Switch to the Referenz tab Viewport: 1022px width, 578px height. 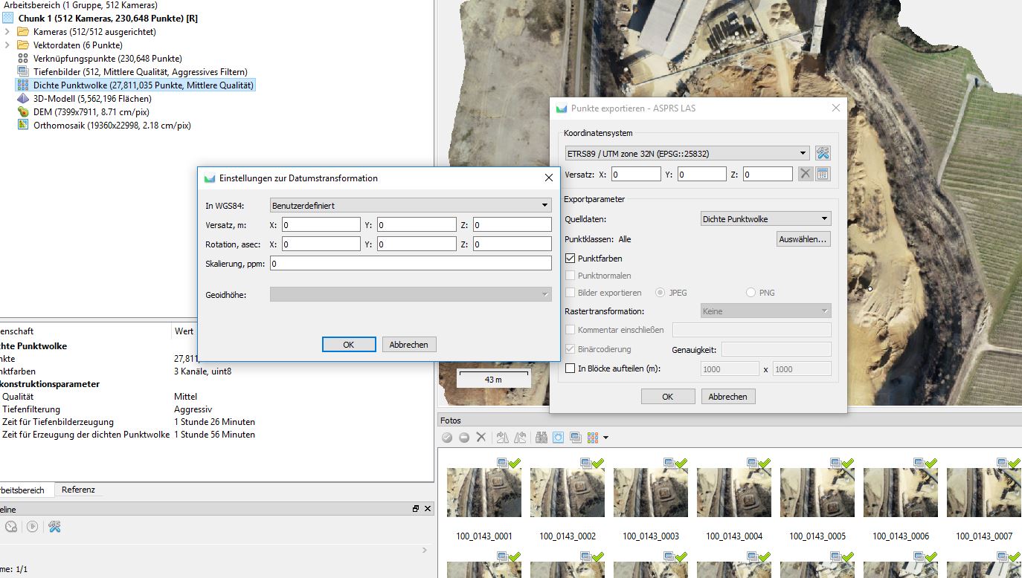[x=78, y=490]
